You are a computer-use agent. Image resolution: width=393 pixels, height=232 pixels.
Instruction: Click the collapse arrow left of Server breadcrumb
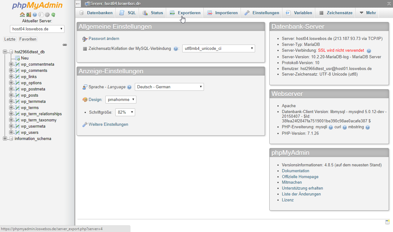78,4
